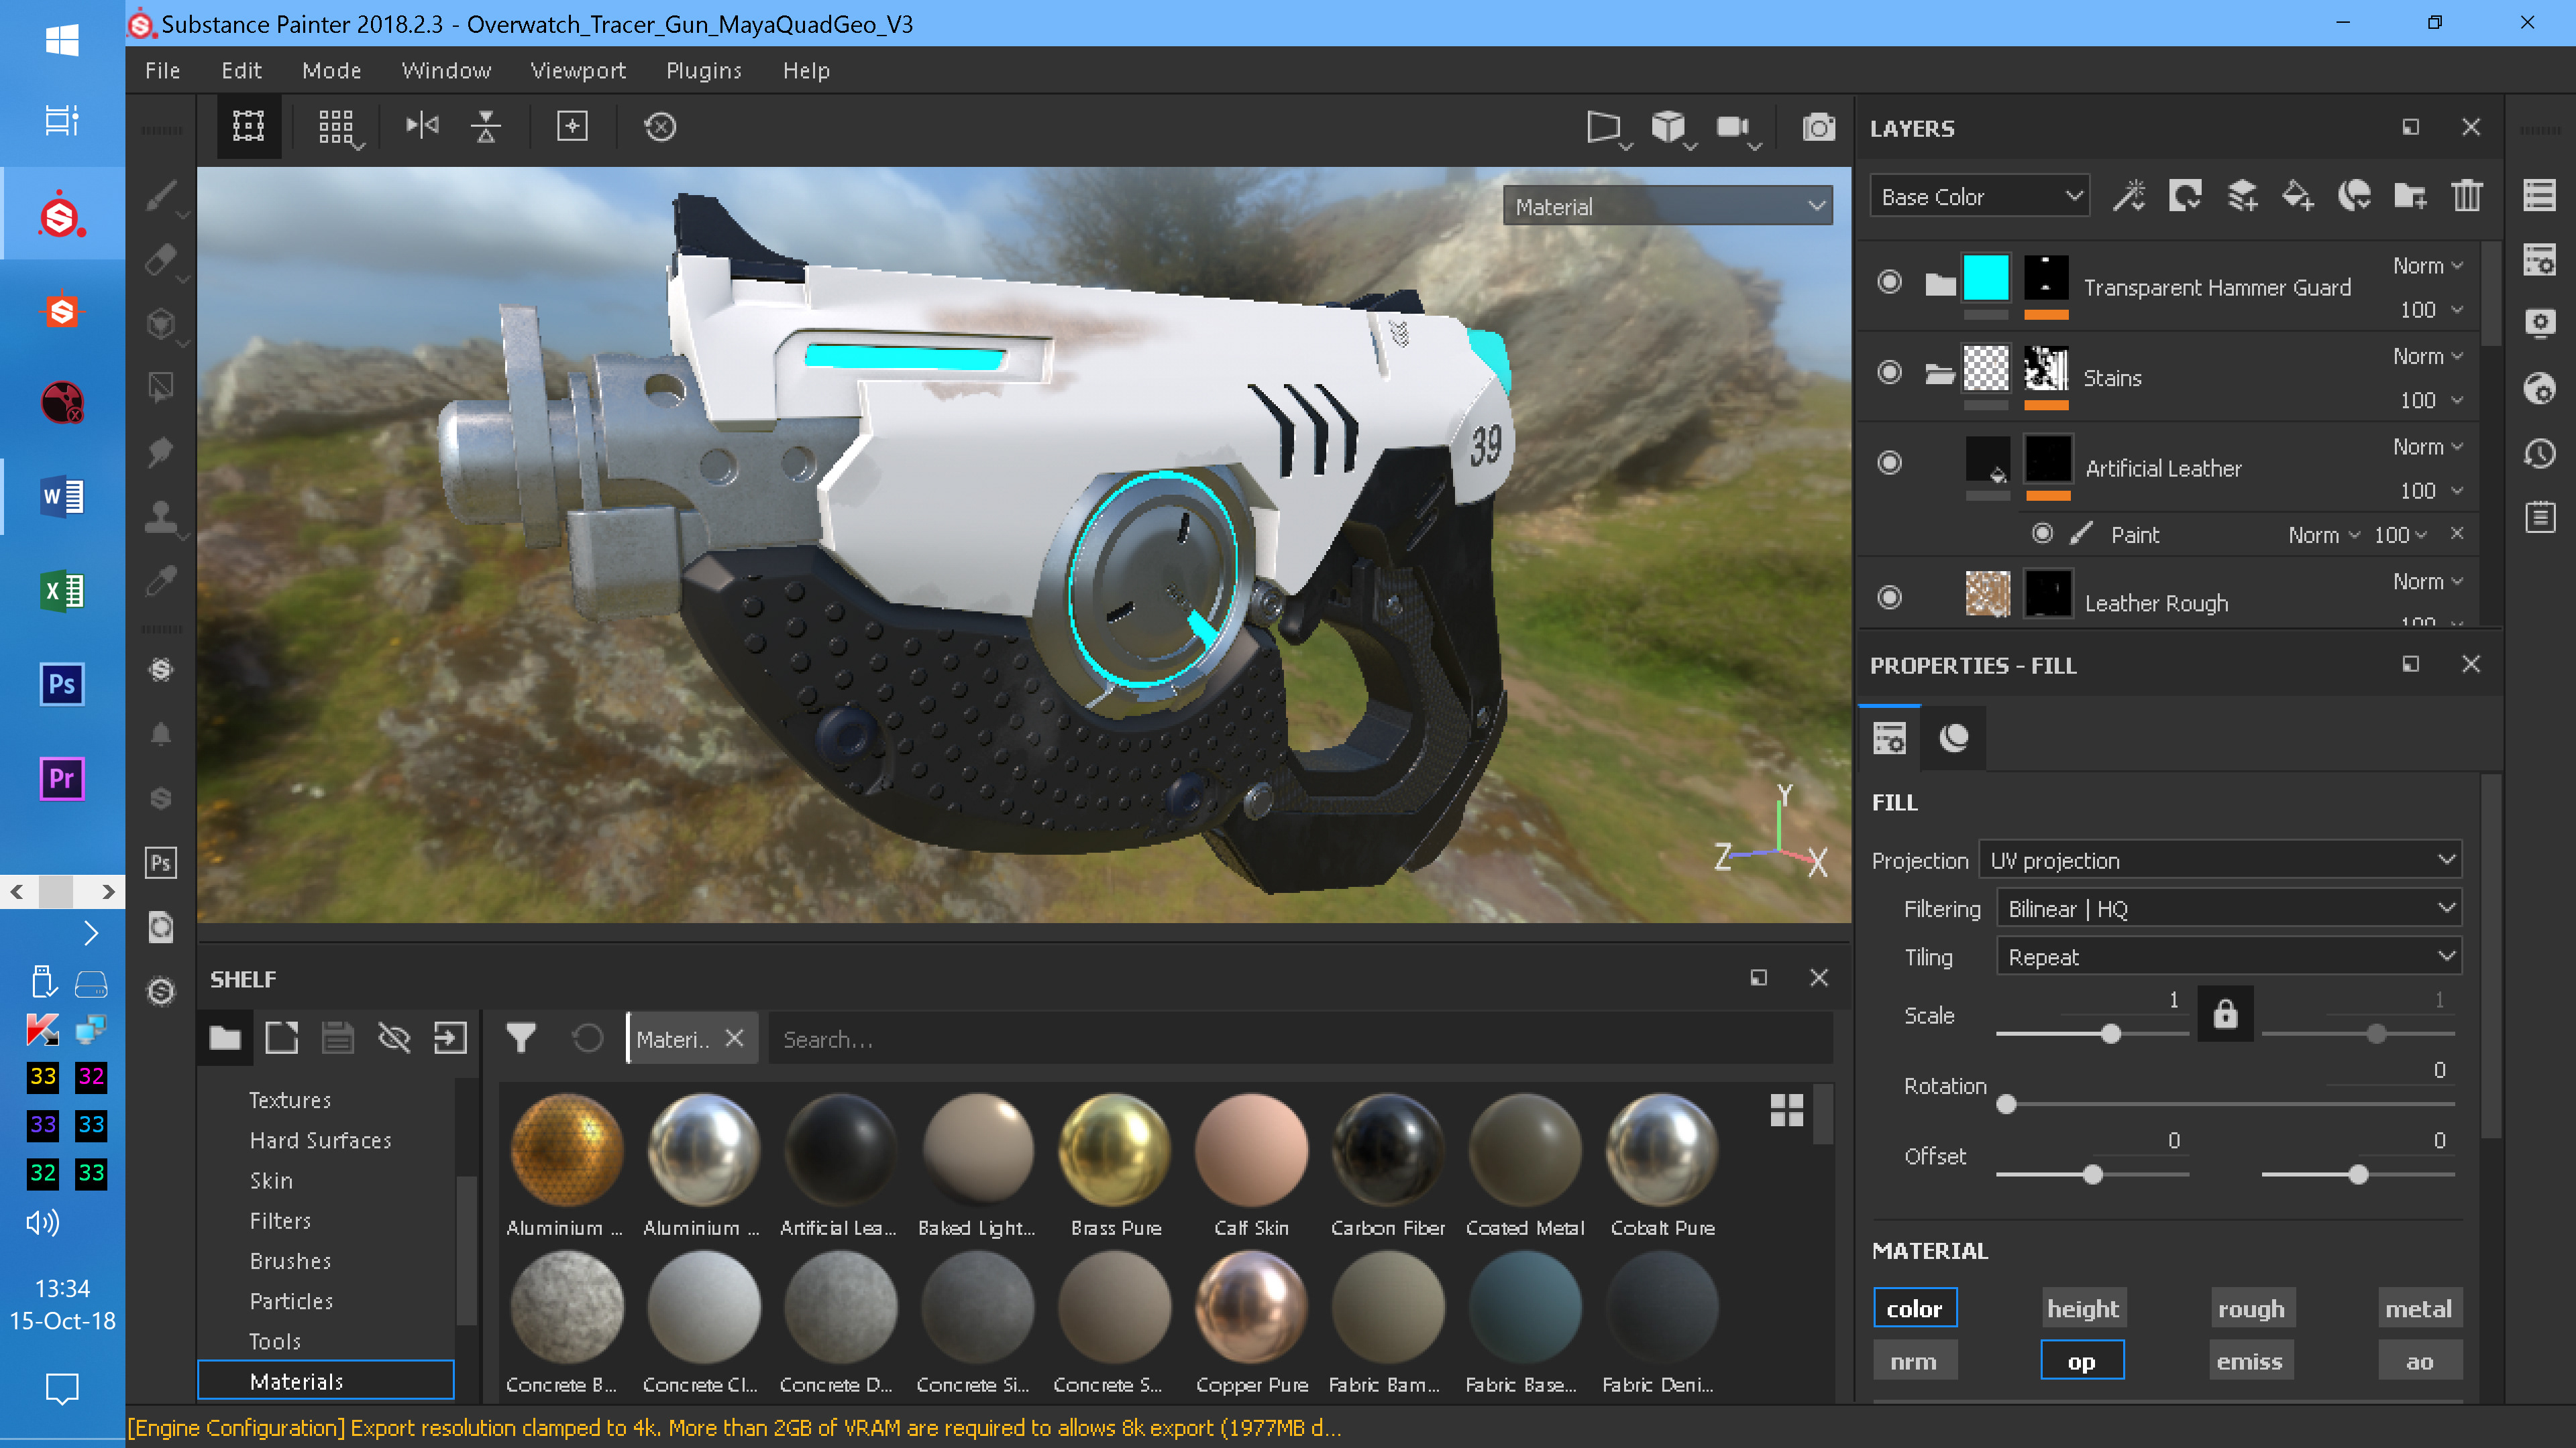Toggle the op opacity channel
The height and width of the screenshot is (1448, 2576).
pyautogui.click(x=2082, y=1361)
